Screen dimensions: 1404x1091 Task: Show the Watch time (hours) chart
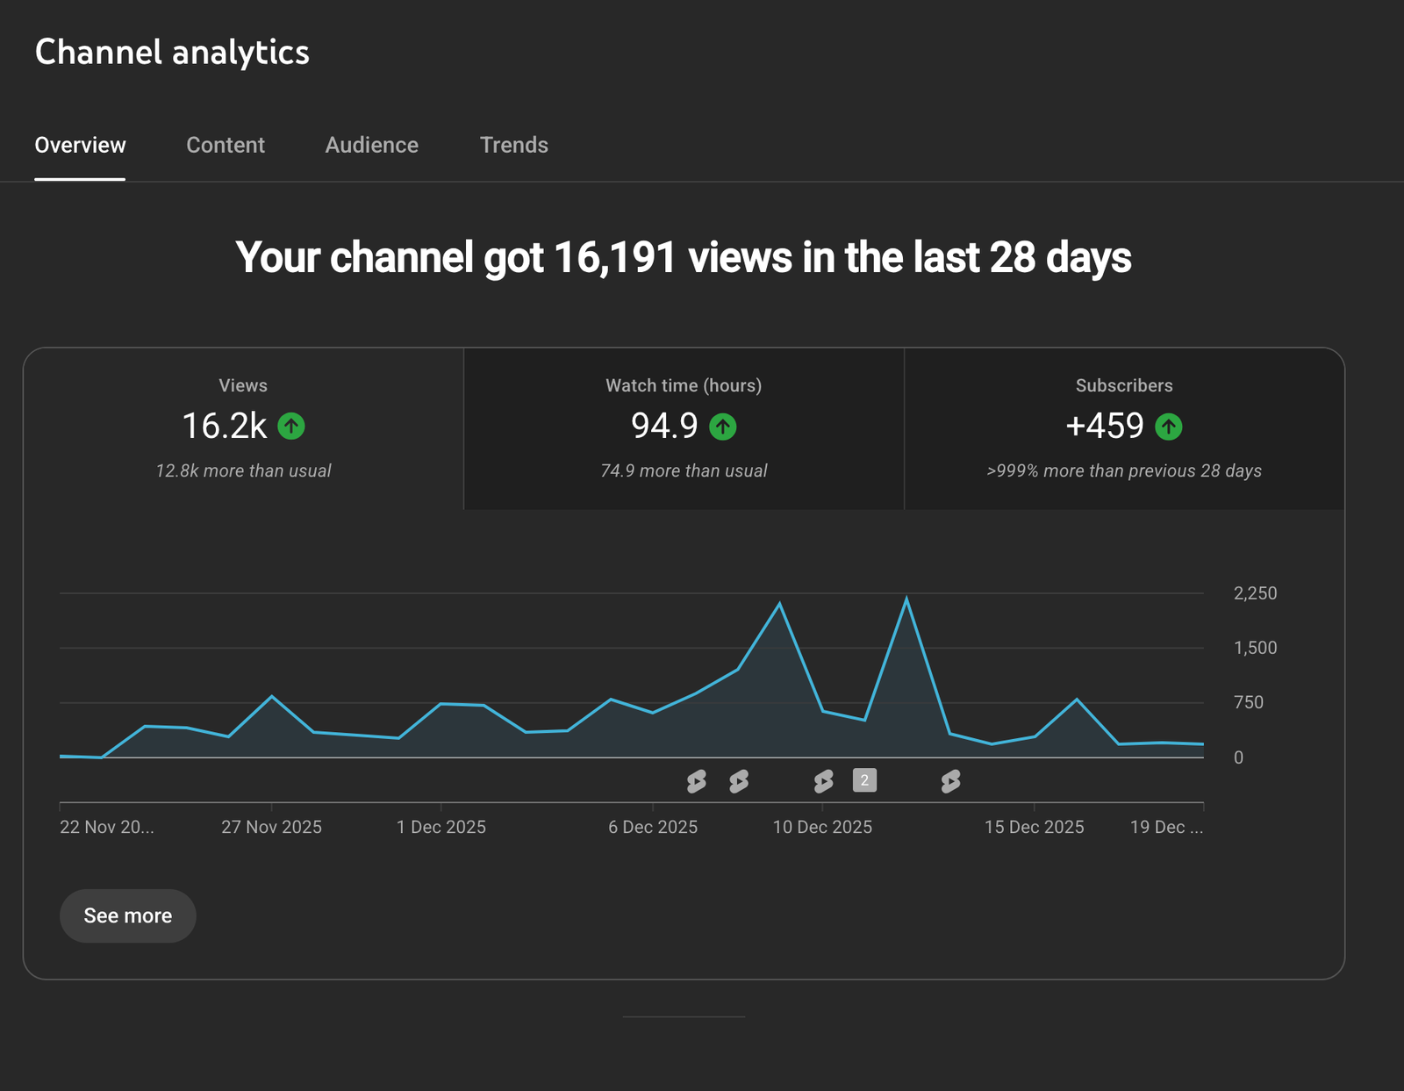[684, 428]
